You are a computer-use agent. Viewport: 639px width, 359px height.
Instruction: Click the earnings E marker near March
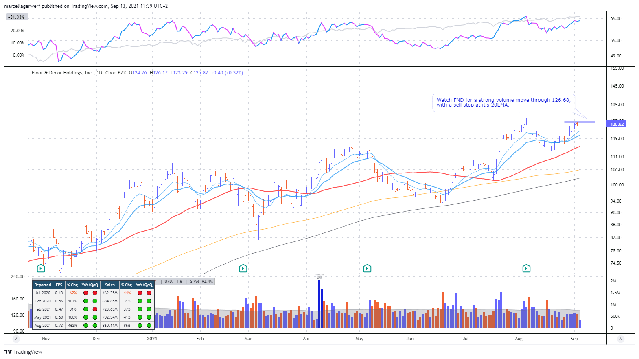coord(243,268)
